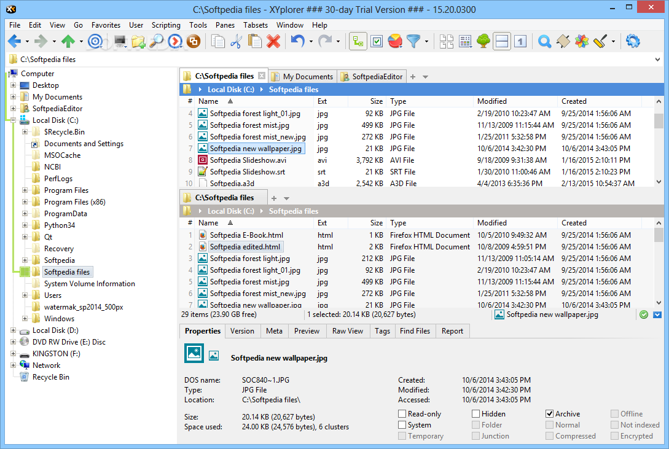
Task: Click the red Delete icon
Action: 274,41
